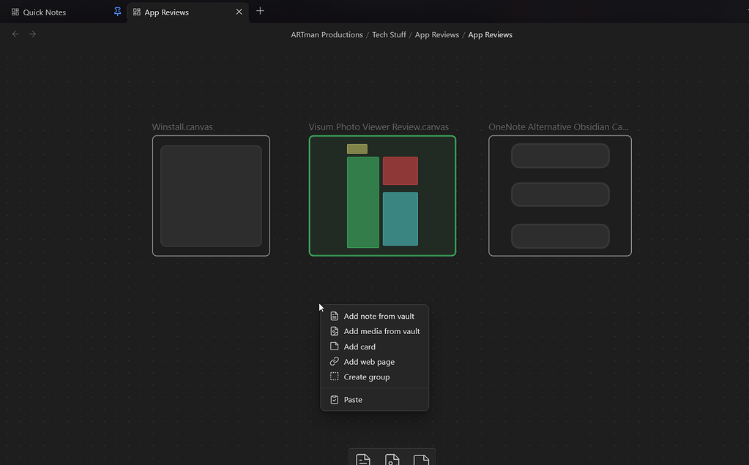The image size is (749, 465).
Task: Choose Add web page from the context menu
Action: 369,361
